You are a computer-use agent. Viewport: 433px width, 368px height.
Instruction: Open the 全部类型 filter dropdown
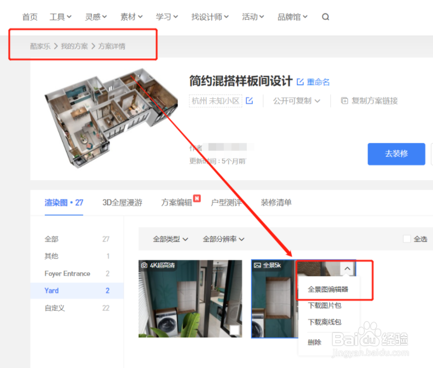pos(170,239)
